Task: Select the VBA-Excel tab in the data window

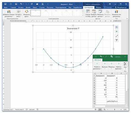Action: [x=98, y=60]
